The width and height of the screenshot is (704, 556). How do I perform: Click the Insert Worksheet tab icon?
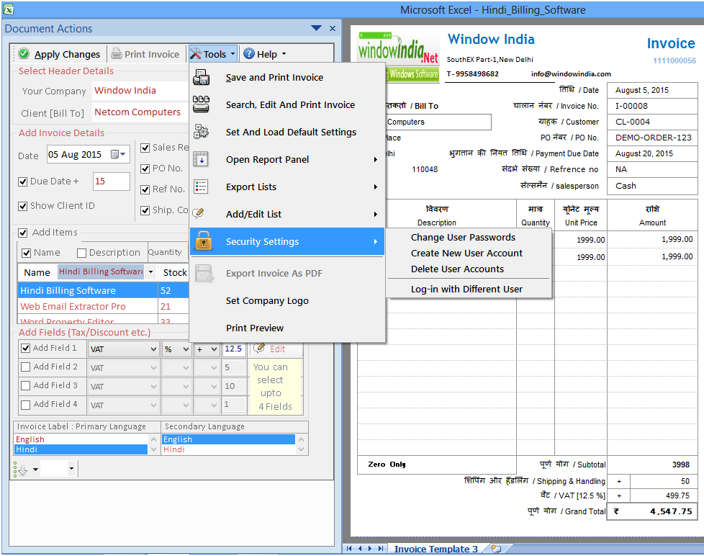tap(497, 548)
